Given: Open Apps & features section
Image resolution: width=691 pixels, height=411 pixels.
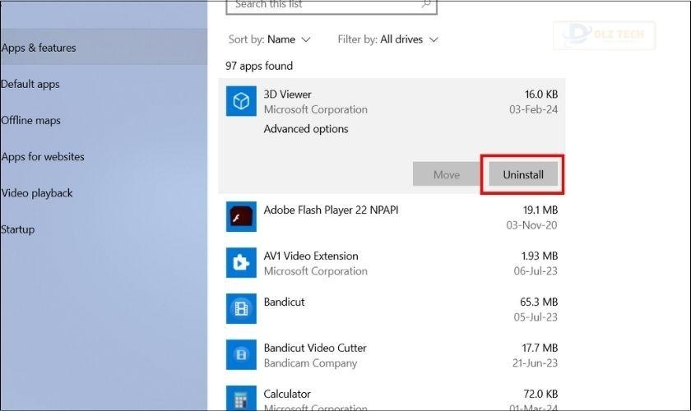Looking at the screenshot, I should (104, 48).
